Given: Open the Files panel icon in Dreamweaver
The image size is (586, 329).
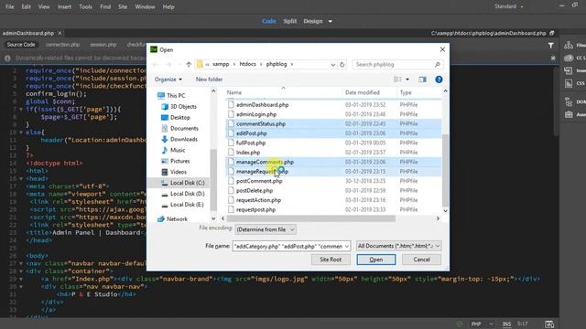Looking at the screenshot, I should (x=569, y=46).
